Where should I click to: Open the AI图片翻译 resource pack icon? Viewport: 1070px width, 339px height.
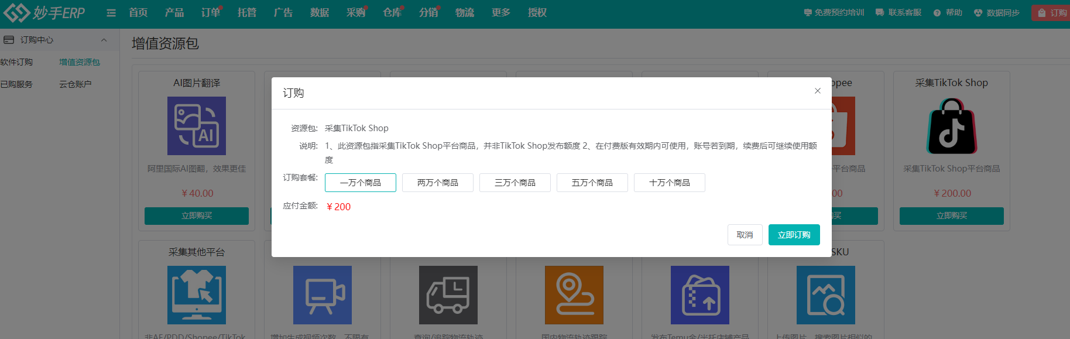pos(197,126)
